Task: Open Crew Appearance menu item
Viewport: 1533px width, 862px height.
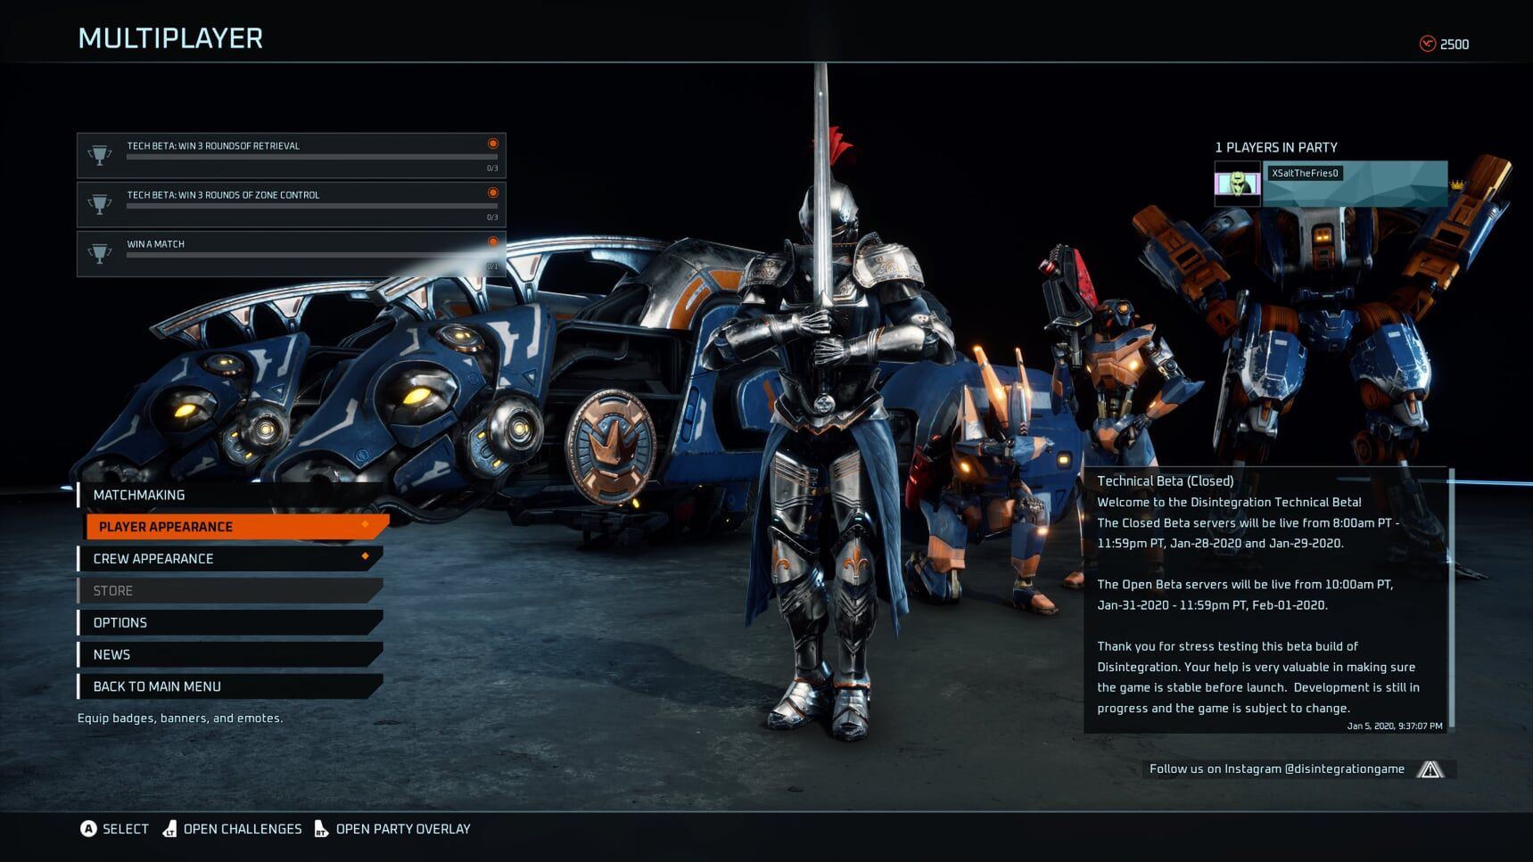Action: tap(230, 559)
